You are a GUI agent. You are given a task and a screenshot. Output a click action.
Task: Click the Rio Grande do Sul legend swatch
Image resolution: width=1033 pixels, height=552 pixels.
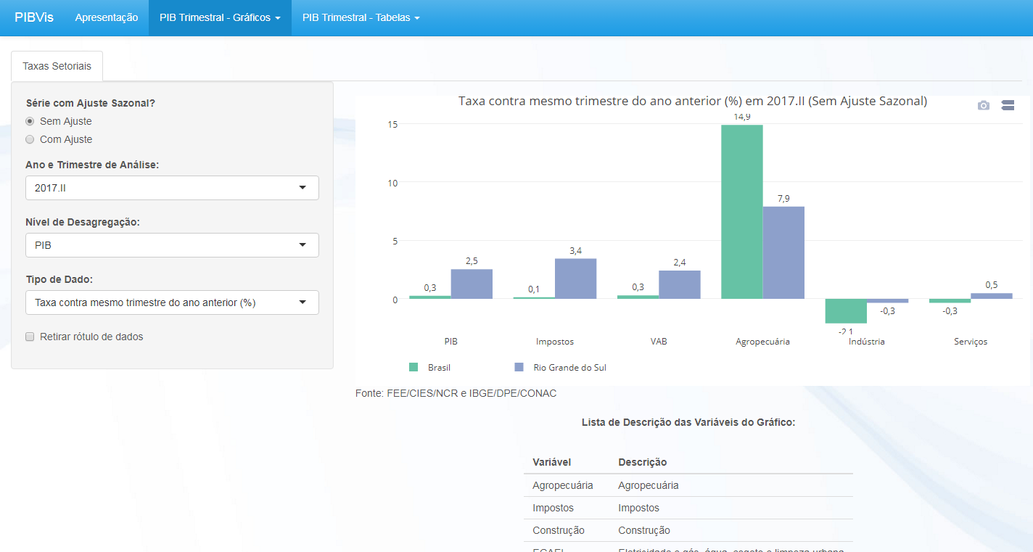pos(519,368)
